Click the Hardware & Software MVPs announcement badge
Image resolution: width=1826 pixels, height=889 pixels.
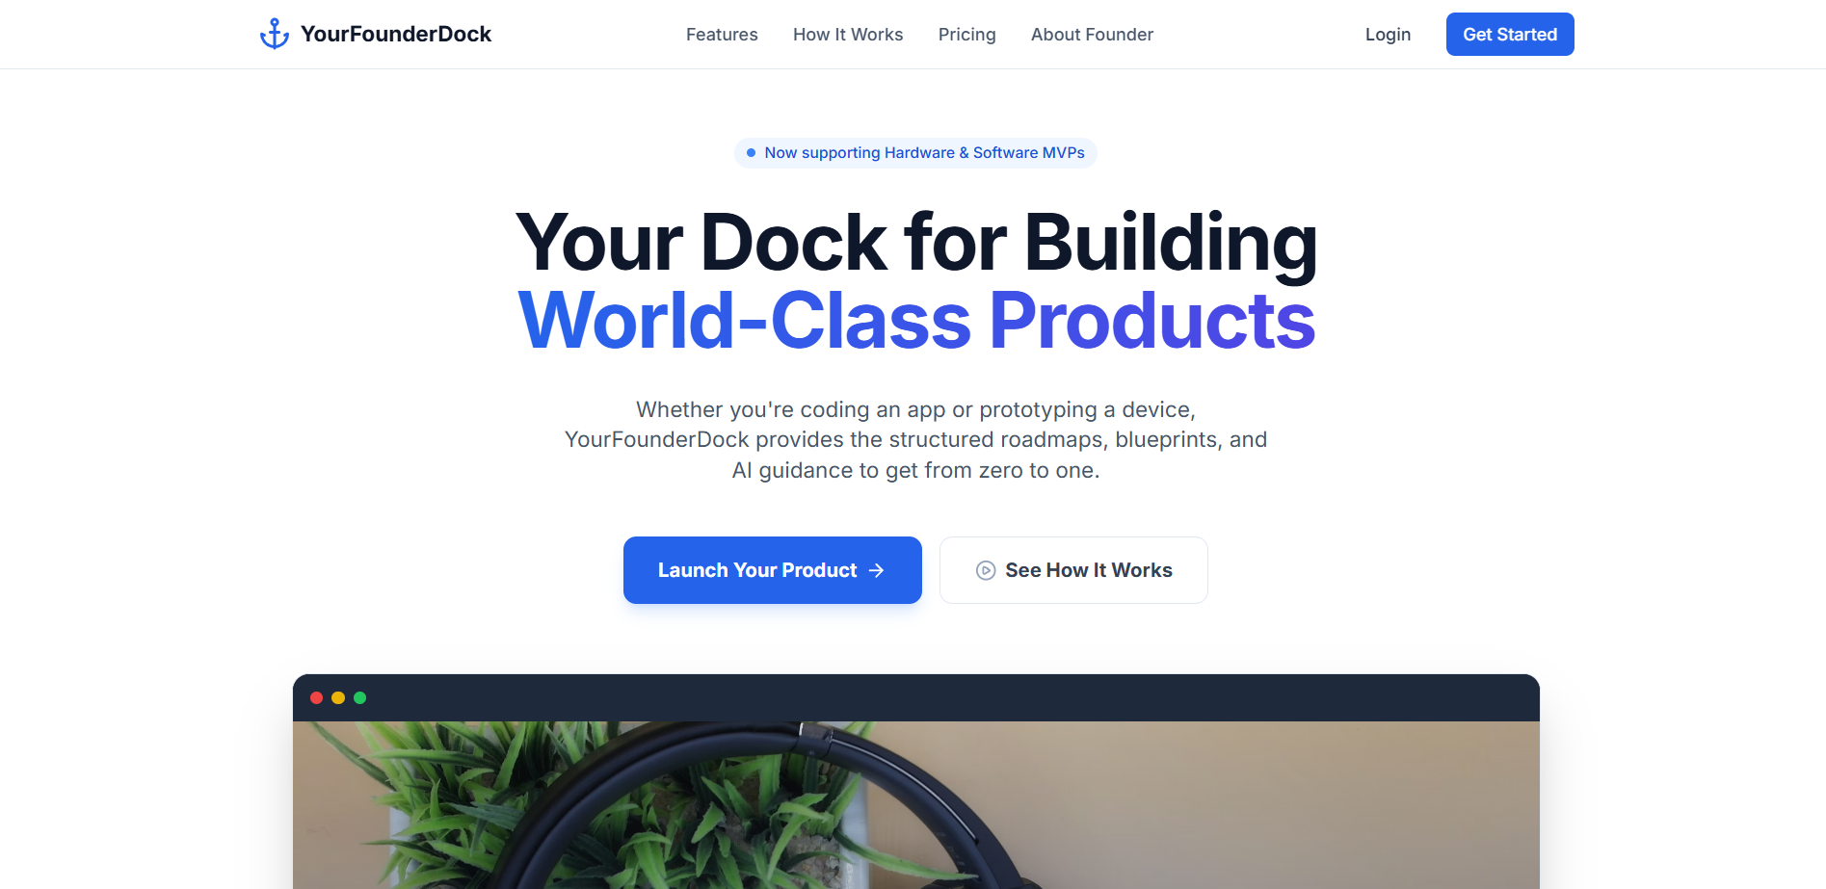pyautogui.click(x=915, y=153)
